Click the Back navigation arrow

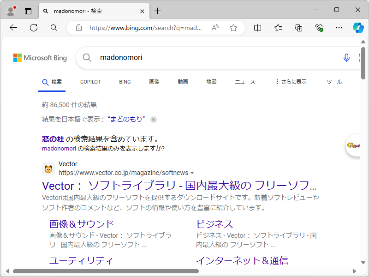click(x=13, y=28)
